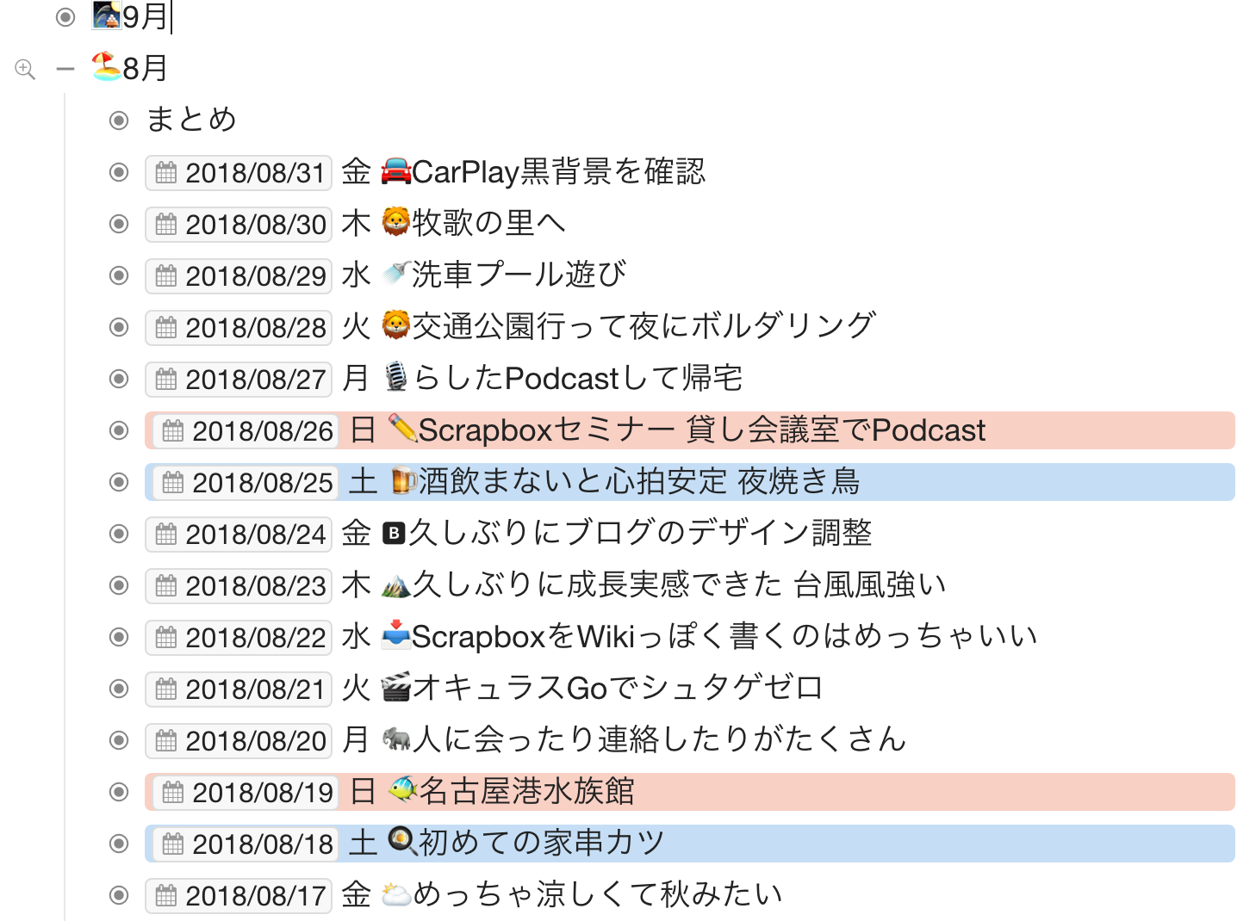
Task: Click the calendar icon in the 2018/08/26 tag
Action: pyautogui.click(x=174, y=430)
